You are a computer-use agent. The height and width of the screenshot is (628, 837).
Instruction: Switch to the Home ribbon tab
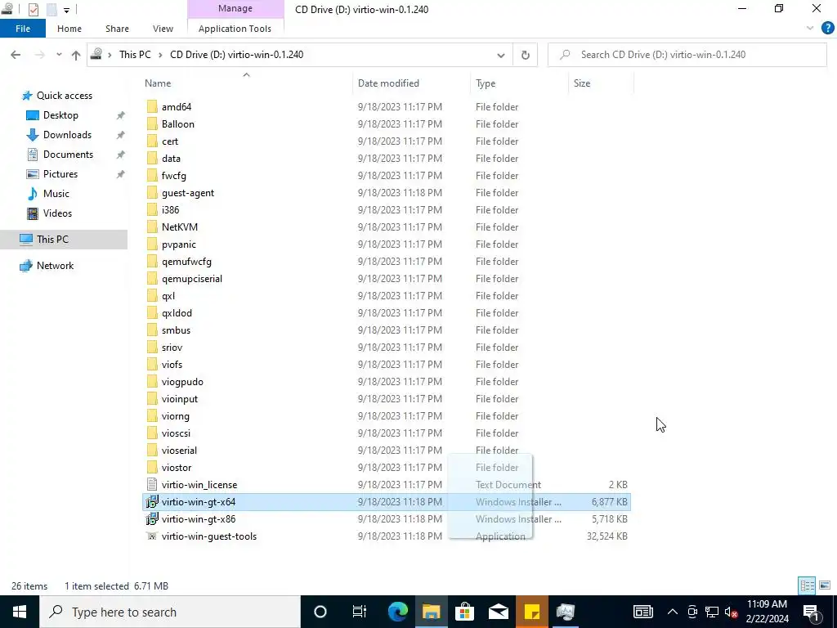click(x=69, y=29)
